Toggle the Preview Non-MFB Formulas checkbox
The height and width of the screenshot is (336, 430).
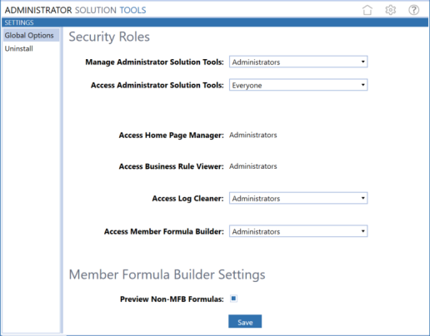233,299
